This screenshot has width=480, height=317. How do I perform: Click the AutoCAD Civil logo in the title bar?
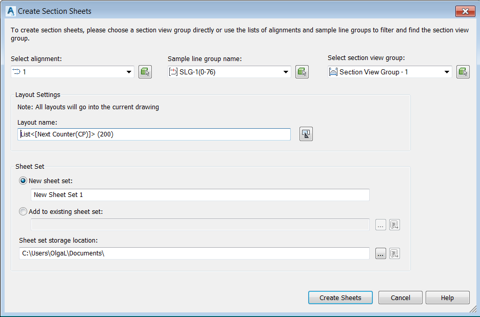pyautogui.click(x=10, y=11)
